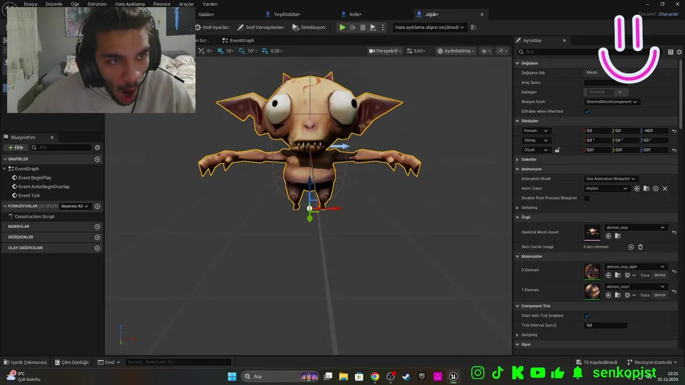The height and width of the screenshot is (385, 685).
Task: Add a new function with FONKSİYONLAR plus
Action: coord(97,206)
